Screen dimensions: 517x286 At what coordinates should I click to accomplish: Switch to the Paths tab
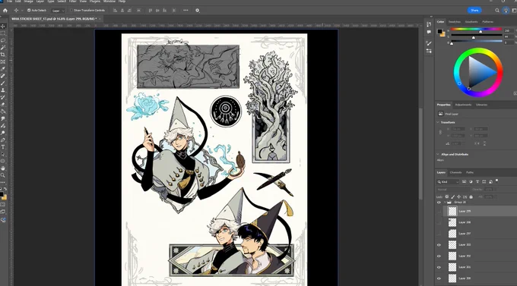point(470,172)
